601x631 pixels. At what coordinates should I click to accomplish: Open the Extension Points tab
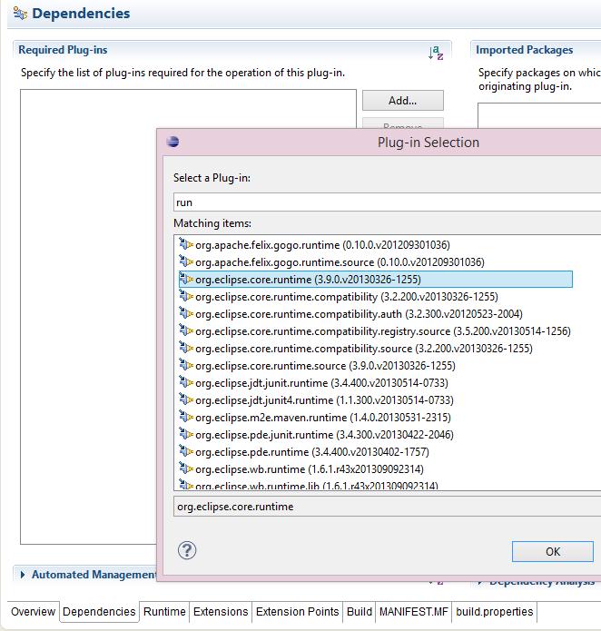[297, 612]
